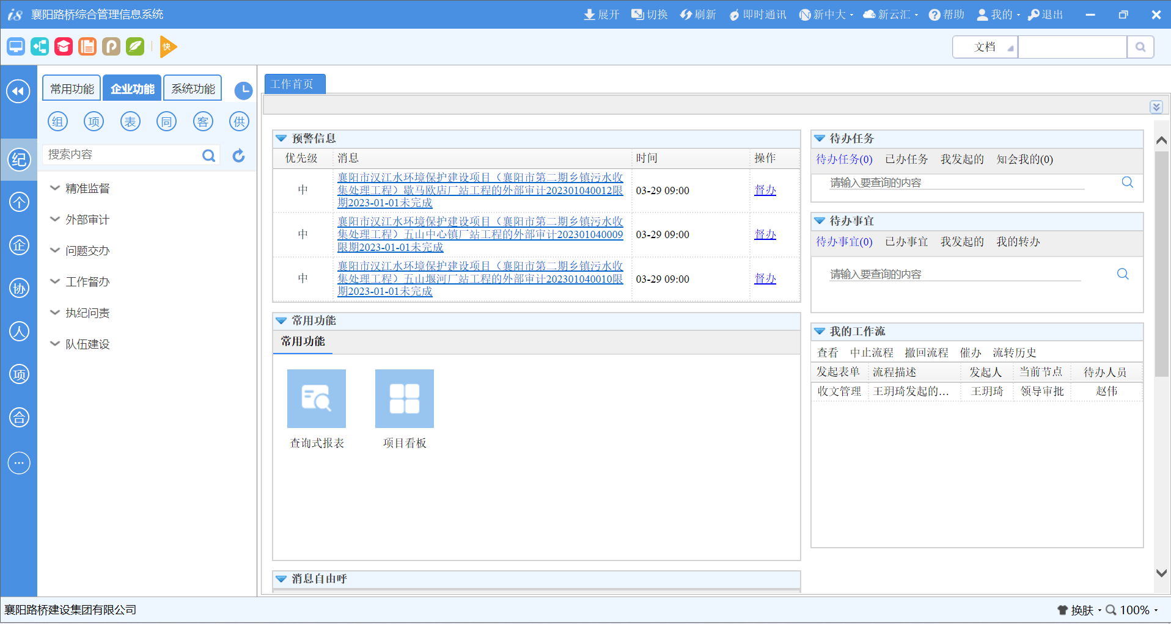Select the teal flowchart icon in top toolbar
Viewport: 1171px width, 624px height.
[x=39, y=46]
